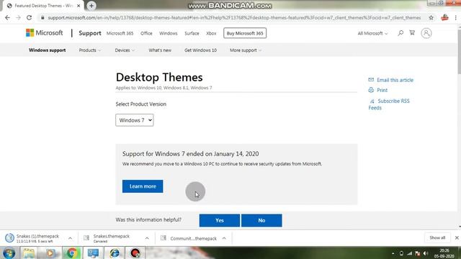Open Get Windows 10 in the support bar
461x259 pixels.
[200, 50]
